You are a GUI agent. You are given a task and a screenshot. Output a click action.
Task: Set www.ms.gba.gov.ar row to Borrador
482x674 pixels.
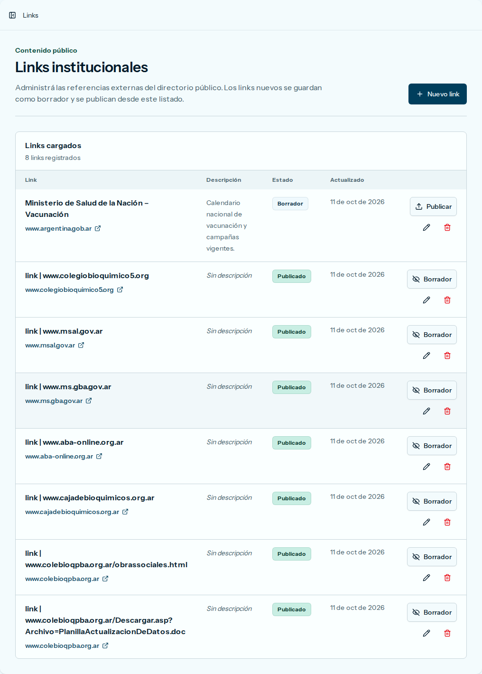432,390
